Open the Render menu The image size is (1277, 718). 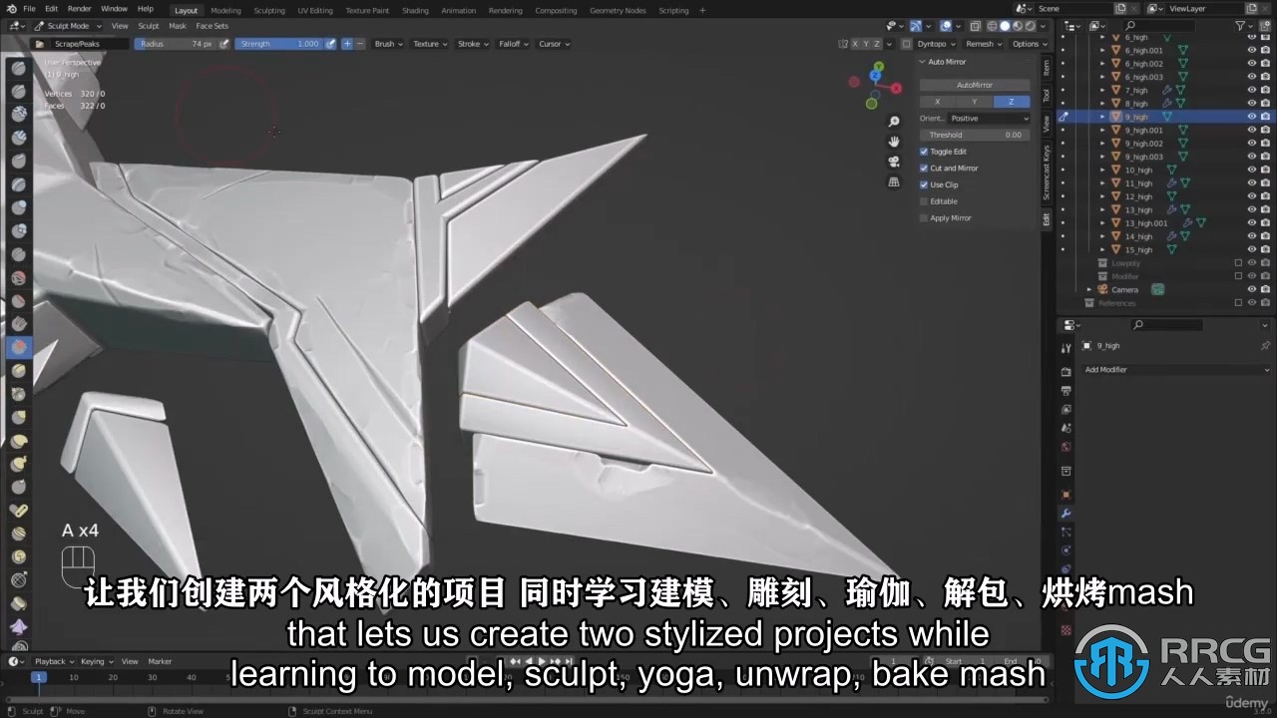[x=79, y=9]
